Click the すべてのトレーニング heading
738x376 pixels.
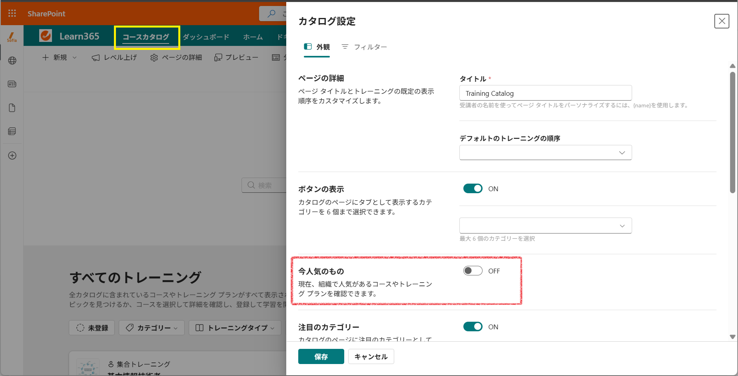pos(135,277)
